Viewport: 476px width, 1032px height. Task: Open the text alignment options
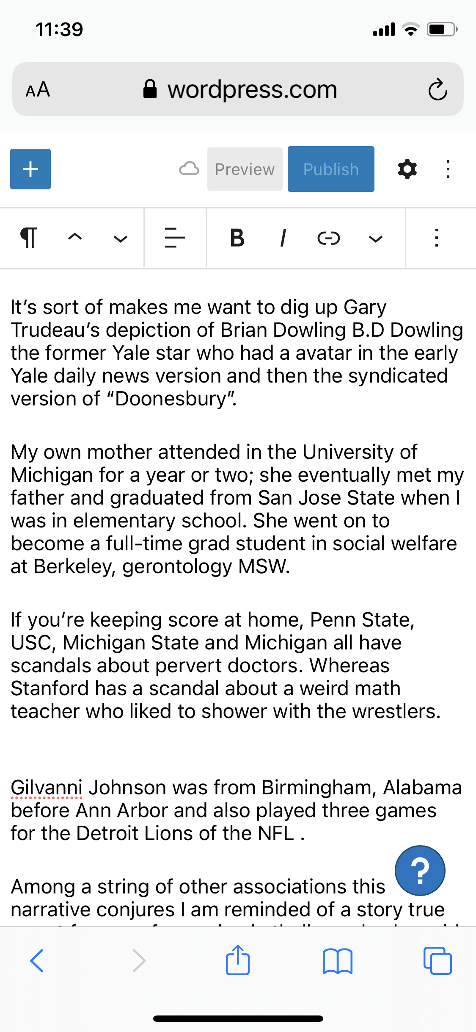[x=175, y=238]
